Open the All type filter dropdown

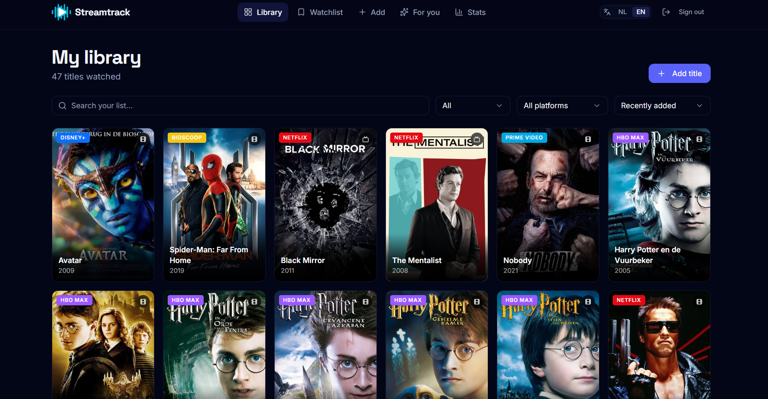pos(473,106)
